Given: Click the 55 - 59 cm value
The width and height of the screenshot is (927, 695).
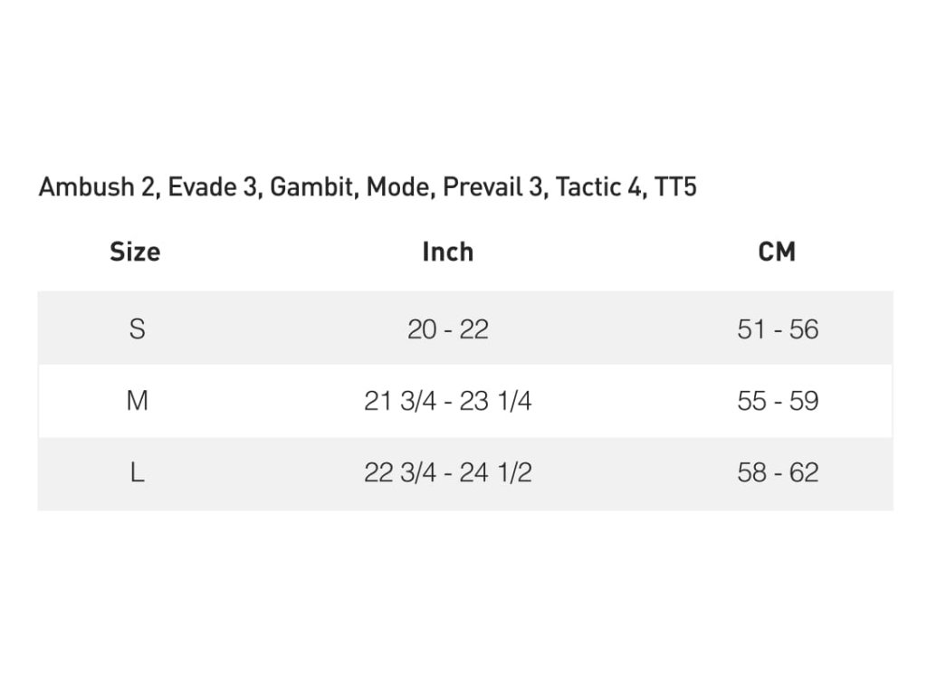Looking at the screenshot, I should click(778, 401).
